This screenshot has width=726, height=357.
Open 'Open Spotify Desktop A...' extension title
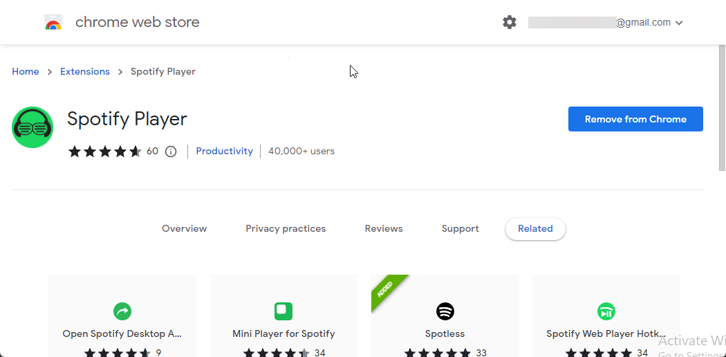(x=122, y=334)
